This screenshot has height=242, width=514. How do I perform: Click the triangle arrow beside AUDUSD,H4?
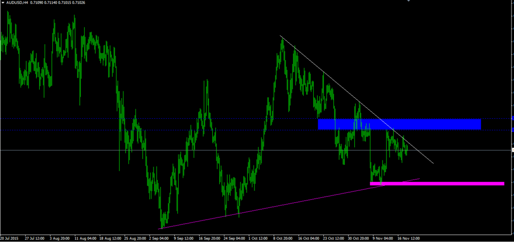pyautogui.click(x=3, y=3)
